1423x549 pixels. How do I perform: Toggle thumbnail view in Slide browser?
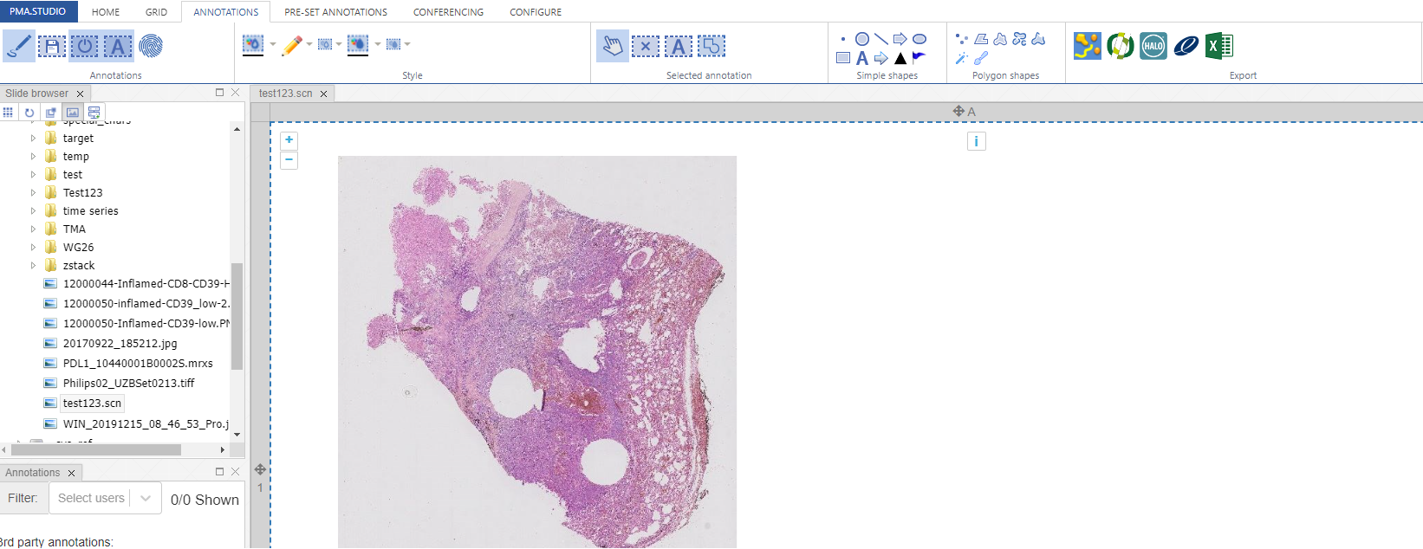coord(73,113)
